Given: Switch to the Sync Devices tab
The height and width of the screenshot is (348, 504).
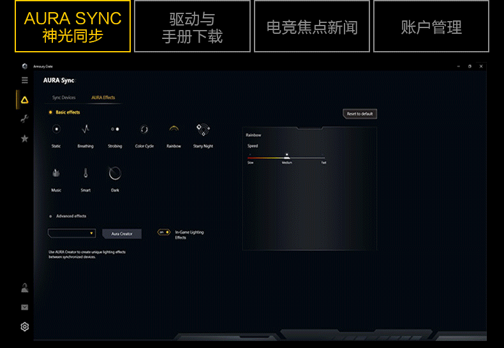Looking at the screenshot, I should pyautogui.click(x=64, y=98).
